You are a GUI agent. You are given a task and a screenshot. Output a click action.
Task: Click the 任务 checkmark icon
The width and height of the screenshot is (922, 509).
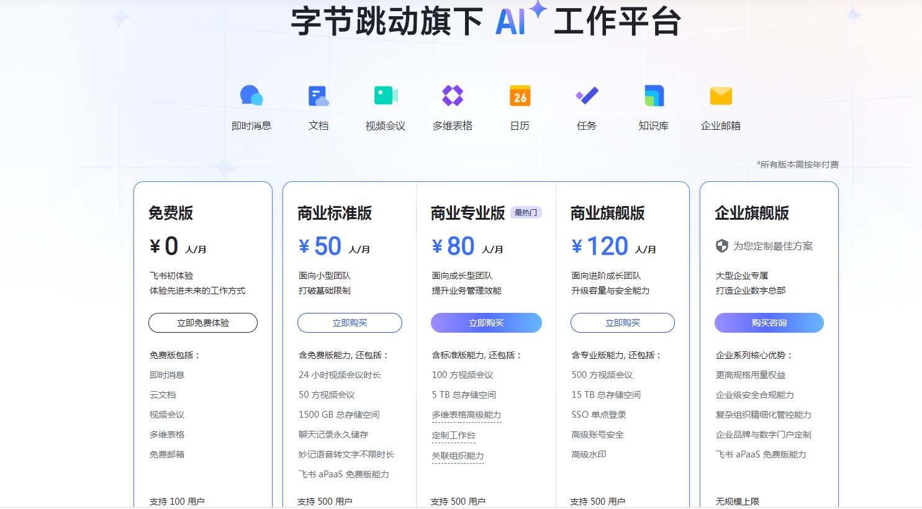coord(587,96)
